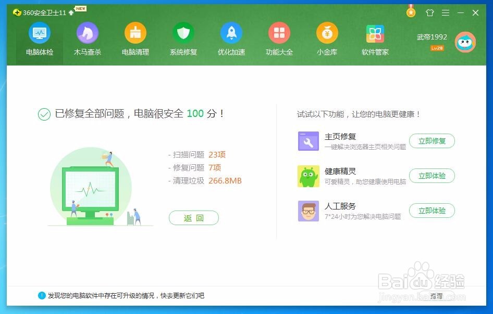
Task: Open the T-shirt theme skin icon
Action: click(429, 12)
